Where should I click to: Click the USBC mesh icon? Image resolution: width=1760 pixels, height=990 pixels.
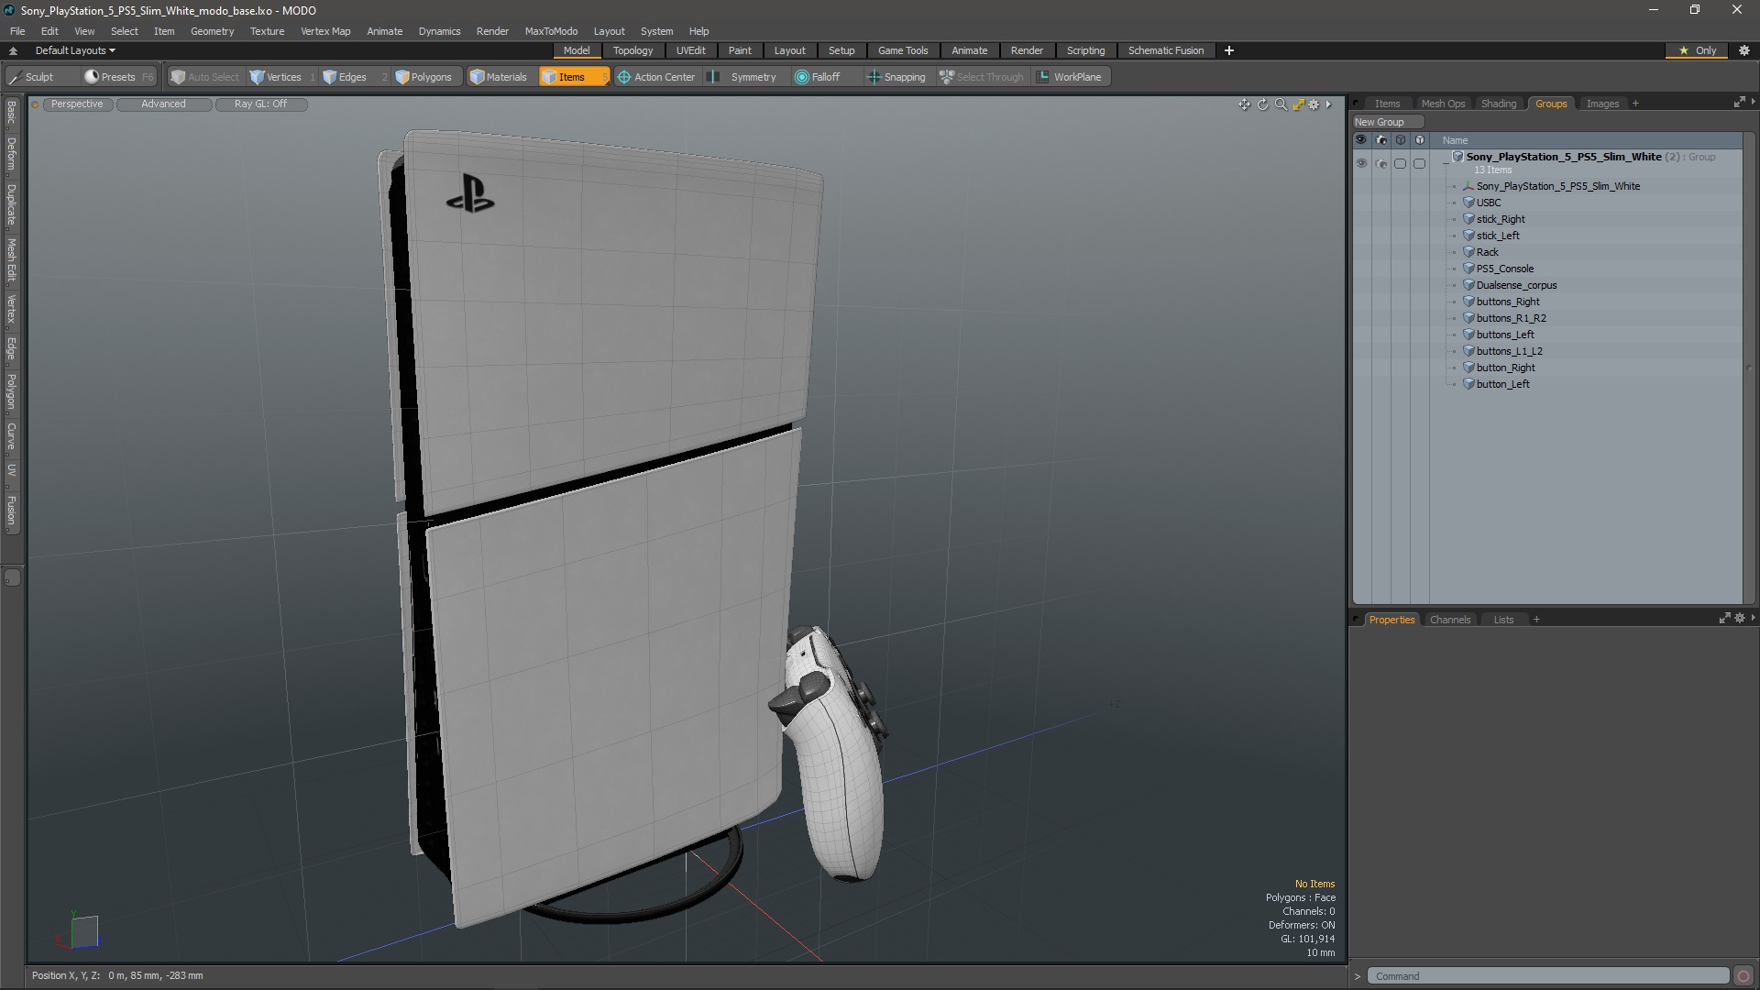coord(1468,203)
